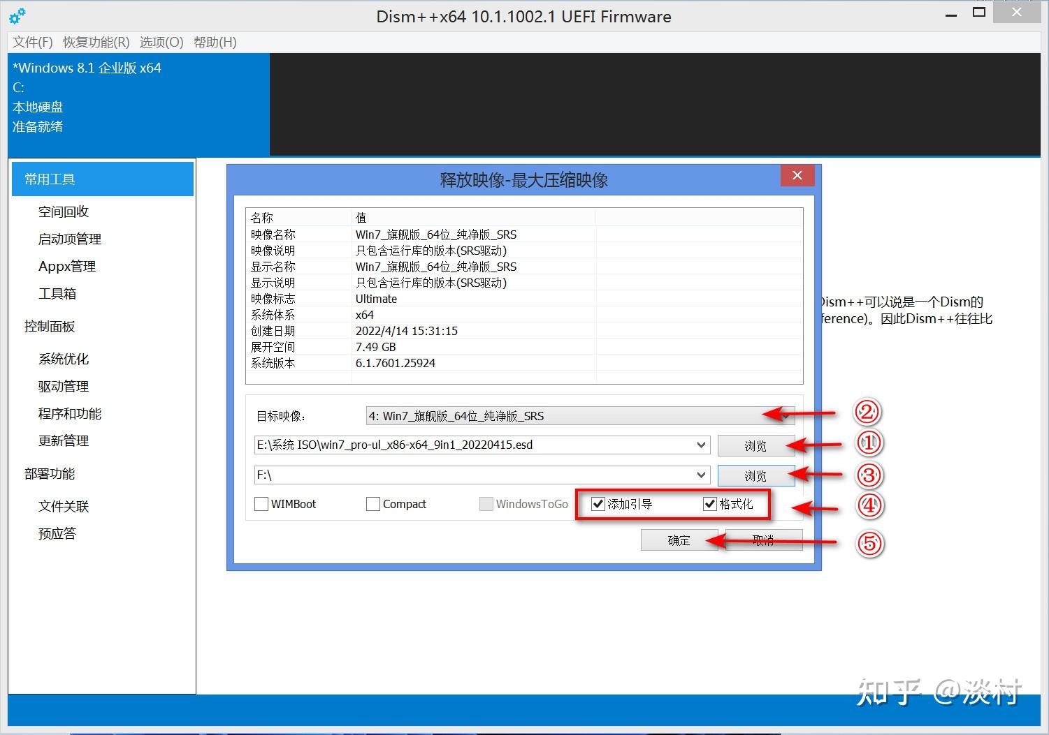Screen dimensions: 1049x735
Task: Enable Compact compression mode
Action: pos(373,503)
